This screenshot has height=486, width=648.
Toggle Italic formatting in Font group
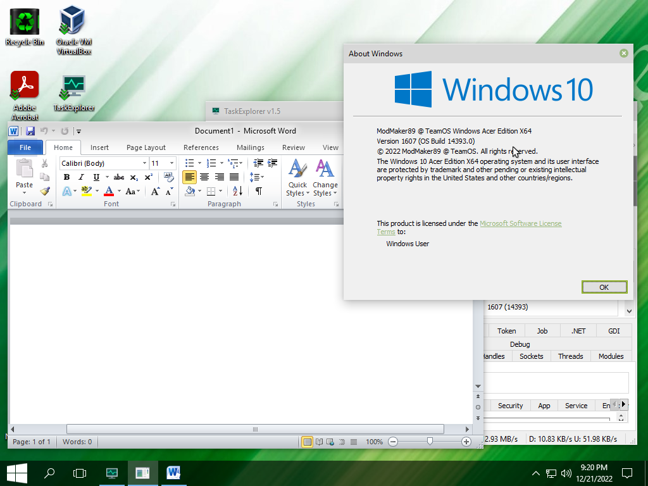(82, 177)
